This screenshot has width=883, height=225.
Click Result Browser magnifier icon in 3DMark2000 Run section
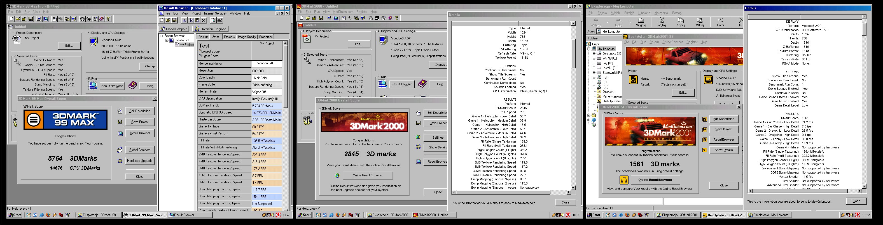382,84
